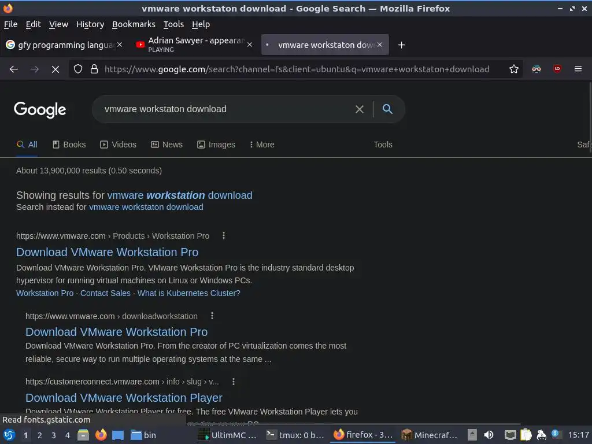The width and height of the screenshot is (592, 444).
Task: Close the vmware workstaton download tab
Action: click(380, 45)
